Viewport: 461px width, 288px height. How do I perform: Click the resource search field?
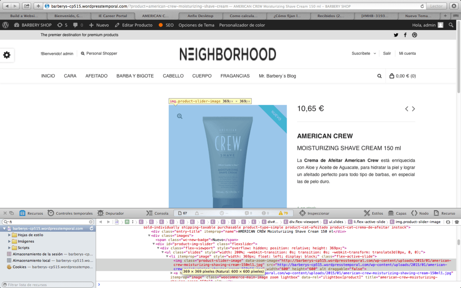(48, 222)
